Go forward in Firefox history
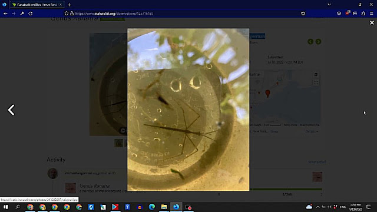 pos(14,14)
